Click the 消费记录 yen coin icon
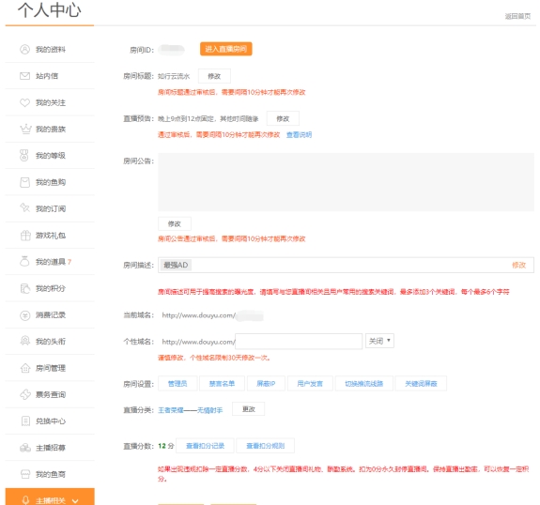 (24, 315)
